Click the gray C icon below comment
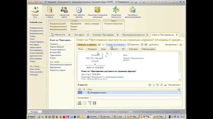213x119 pixels. [95, 103]
